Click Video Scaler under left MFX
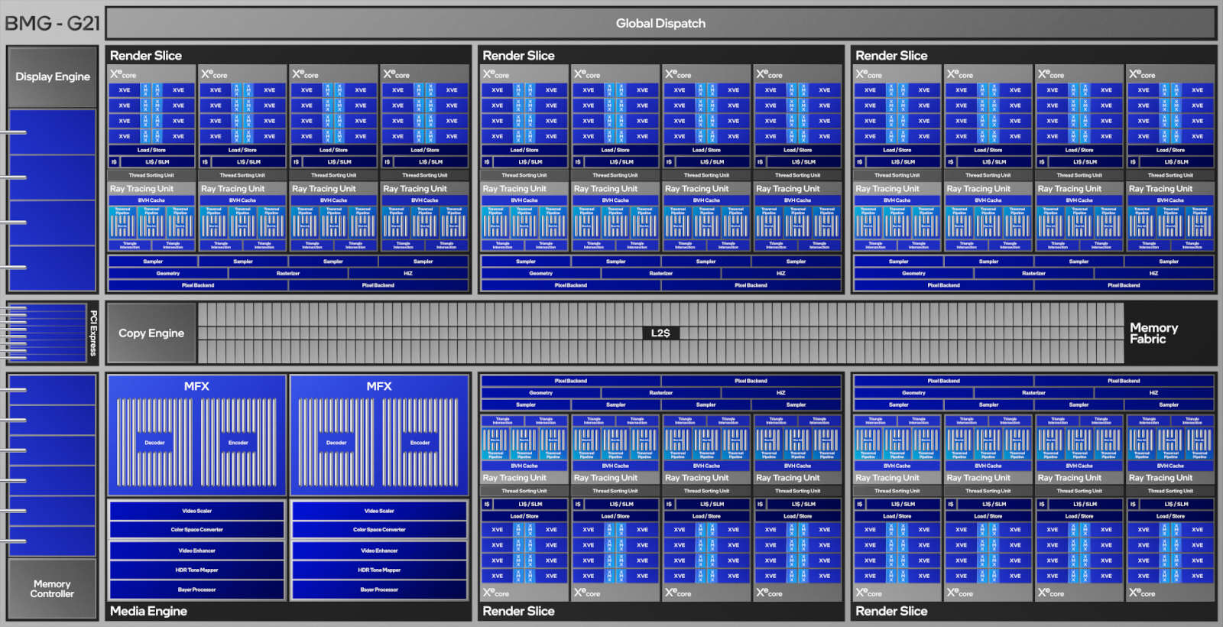The height and width of the screenshot is (627, 1223). (x=196, y=511)
